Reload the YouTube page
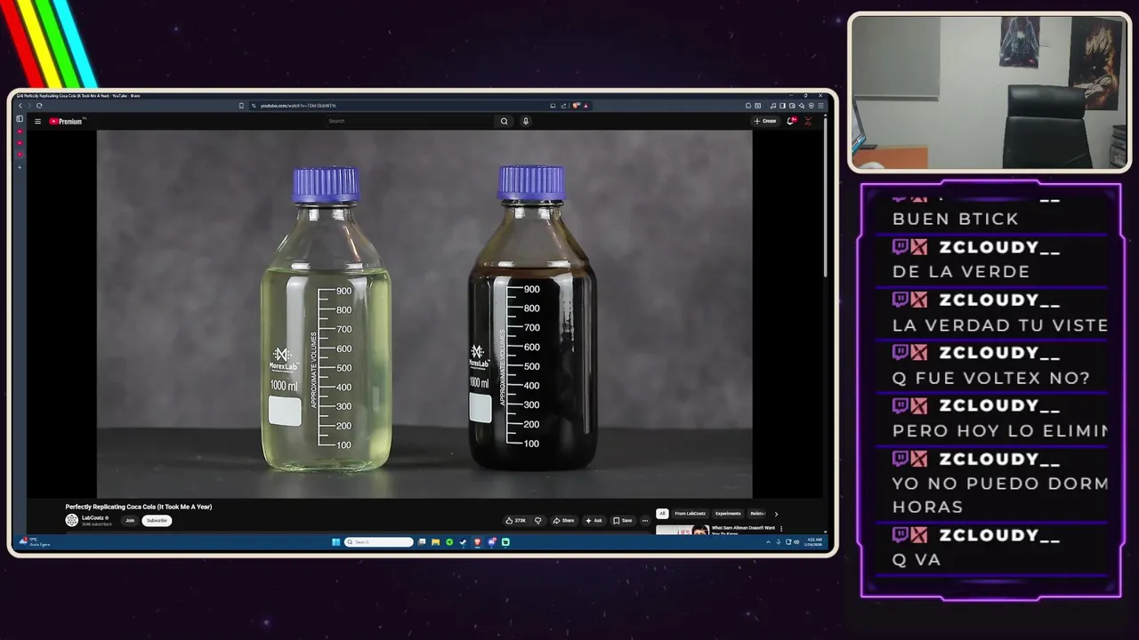This screenshot has width=1139, height=640. pyautogui.click(x=39, y=106)
